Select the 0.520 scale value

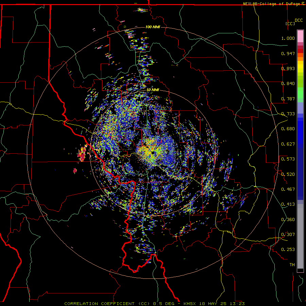(x=288, y=174)
